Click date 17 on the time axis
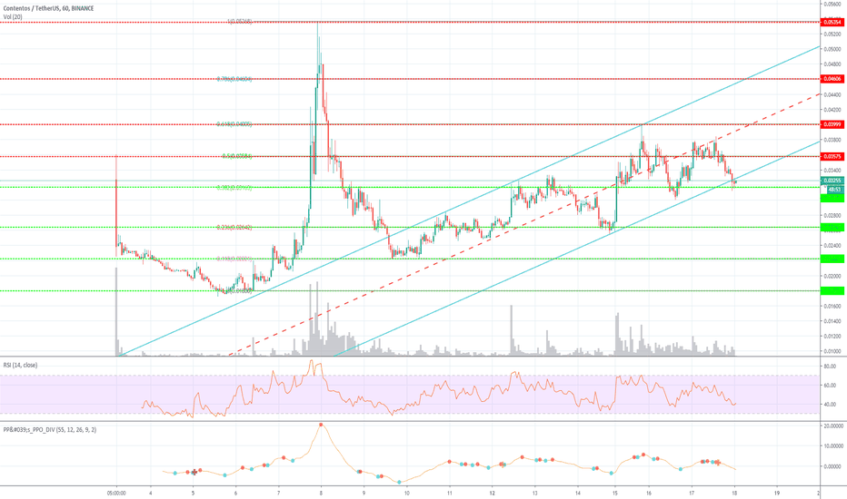 [692, 493]
